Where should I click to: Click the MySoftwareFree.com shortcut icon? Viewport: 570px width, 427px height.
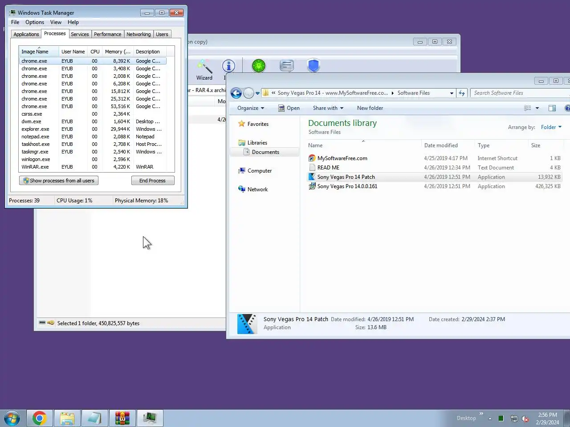tap(312, 158)
